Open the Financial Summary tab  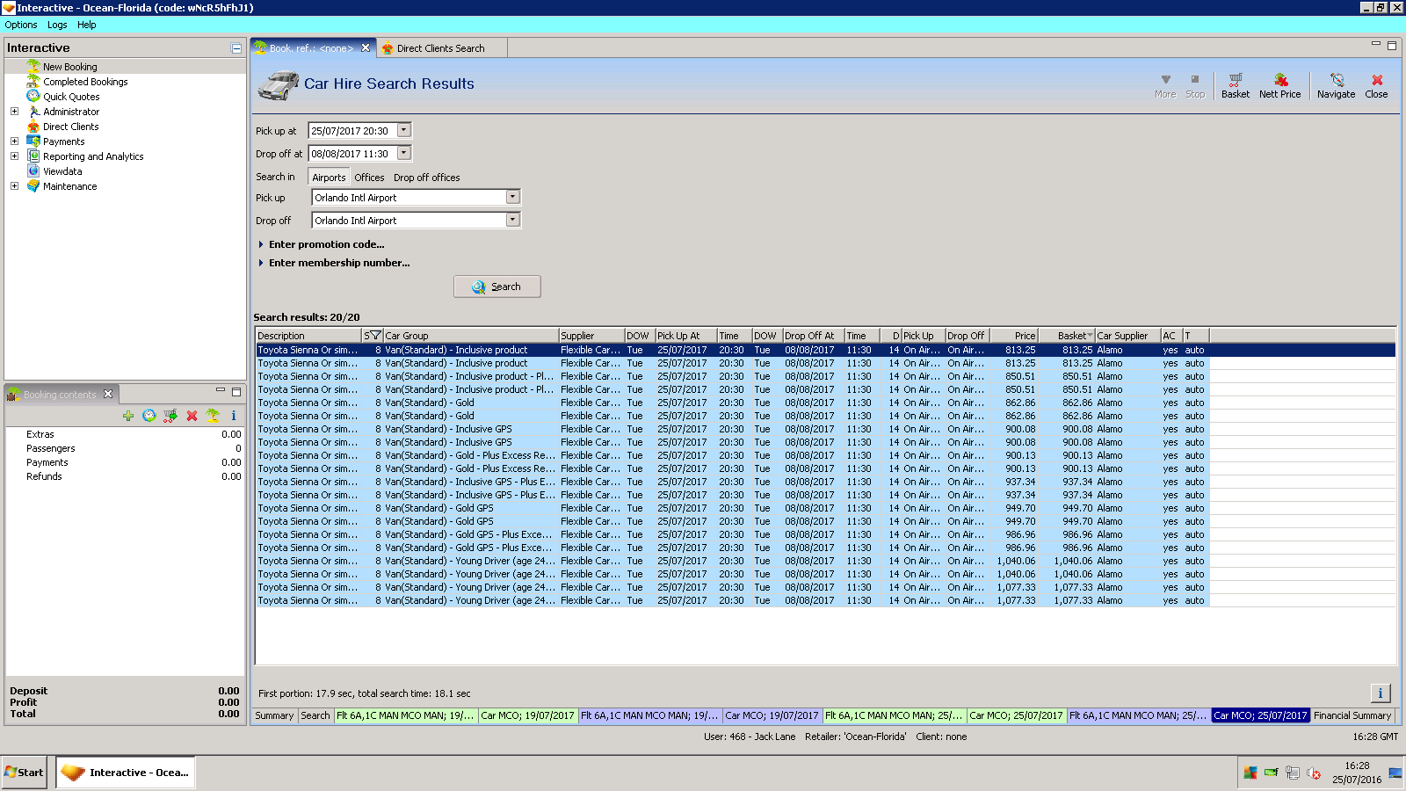[x=1352, y=715]
